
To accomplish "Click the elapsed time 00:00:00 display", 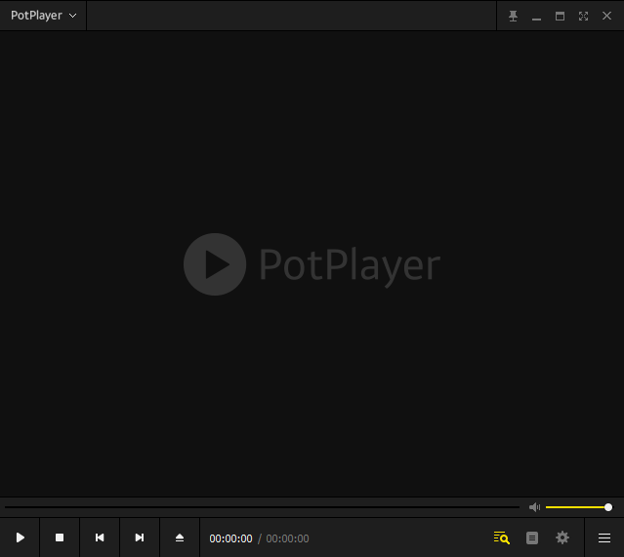I will tap(230, 538).
